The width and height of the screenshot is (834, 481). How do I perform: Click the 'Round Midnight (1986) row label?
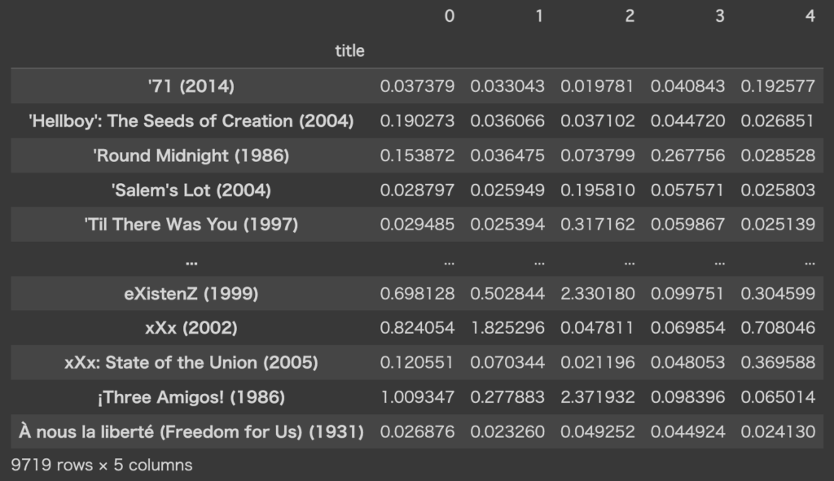pyautogui.click(x=191, y=155)
